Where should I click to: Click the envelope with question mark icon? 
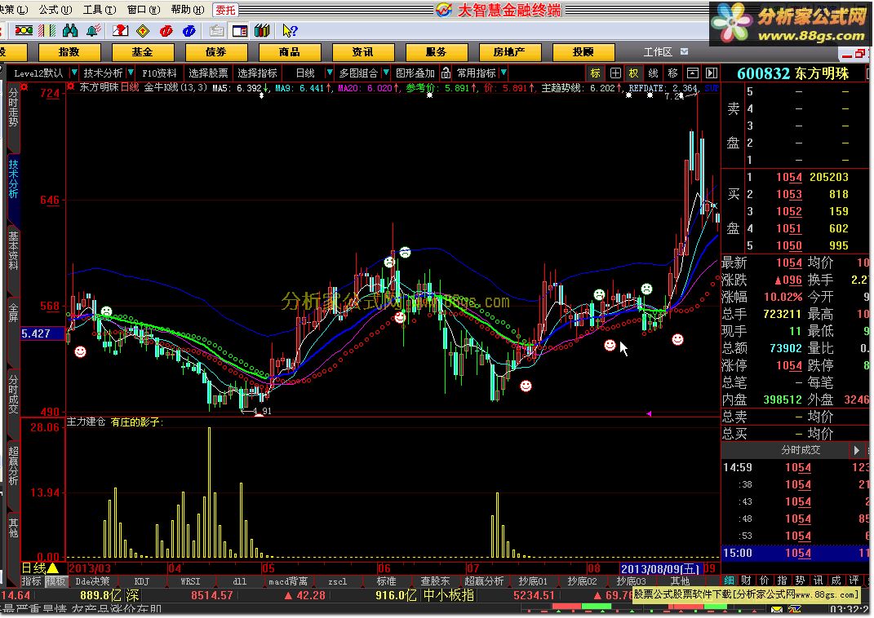click(x=120, y=30)
